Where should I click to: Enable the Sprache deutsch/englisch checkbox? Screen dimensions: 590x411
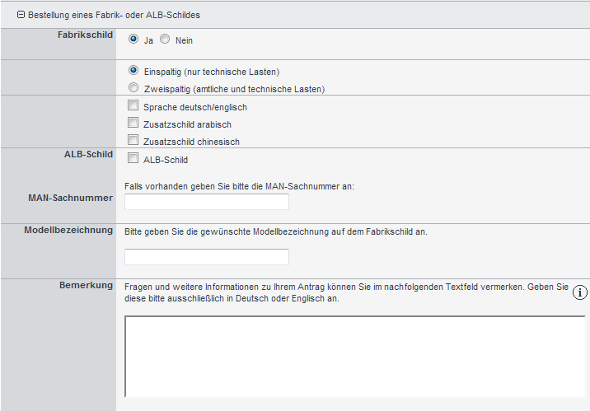coord(133,105)
